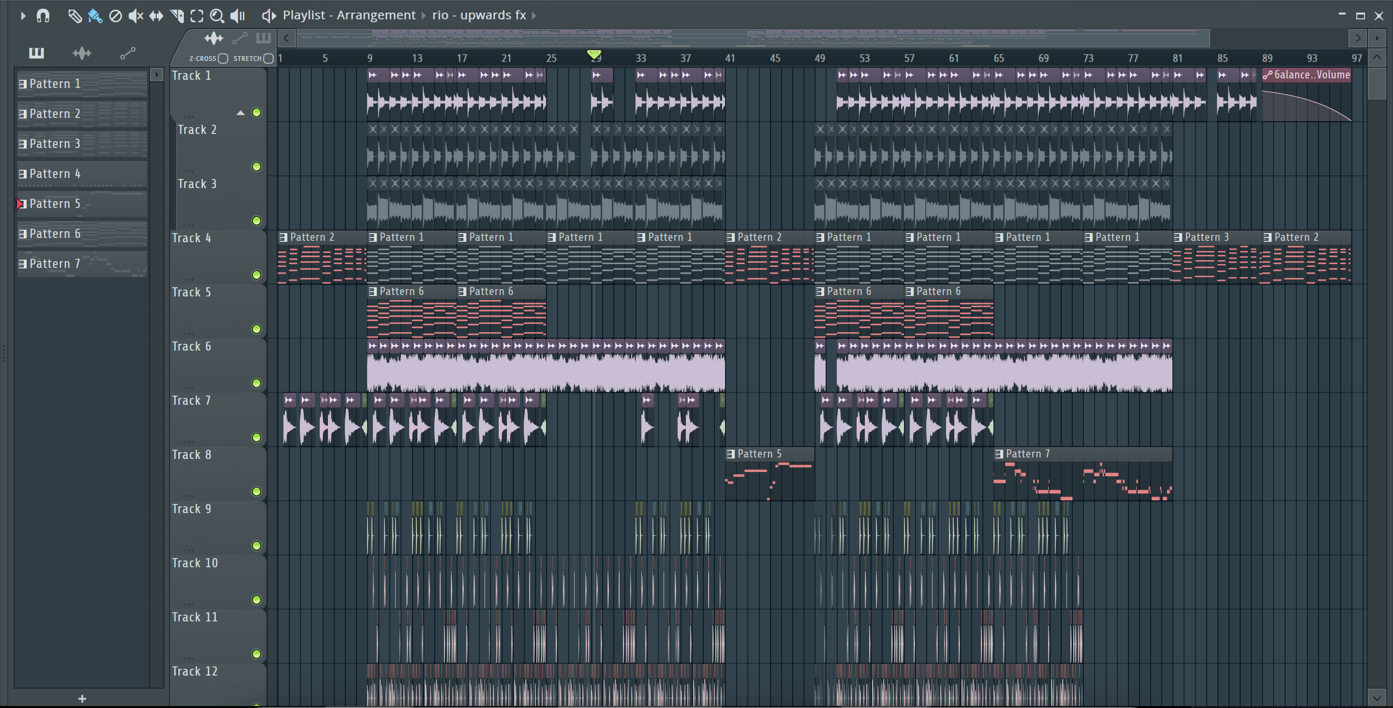This screenshot has width=1393, height=708.
Task: Click first Pattern 6 clip icon on Track 5
Action: (x=372, y=291)
